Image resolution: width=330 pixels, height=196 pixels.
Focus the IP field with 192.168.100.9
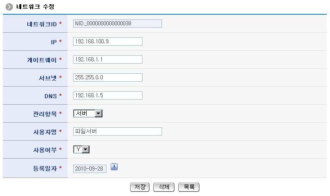[107, 42]
